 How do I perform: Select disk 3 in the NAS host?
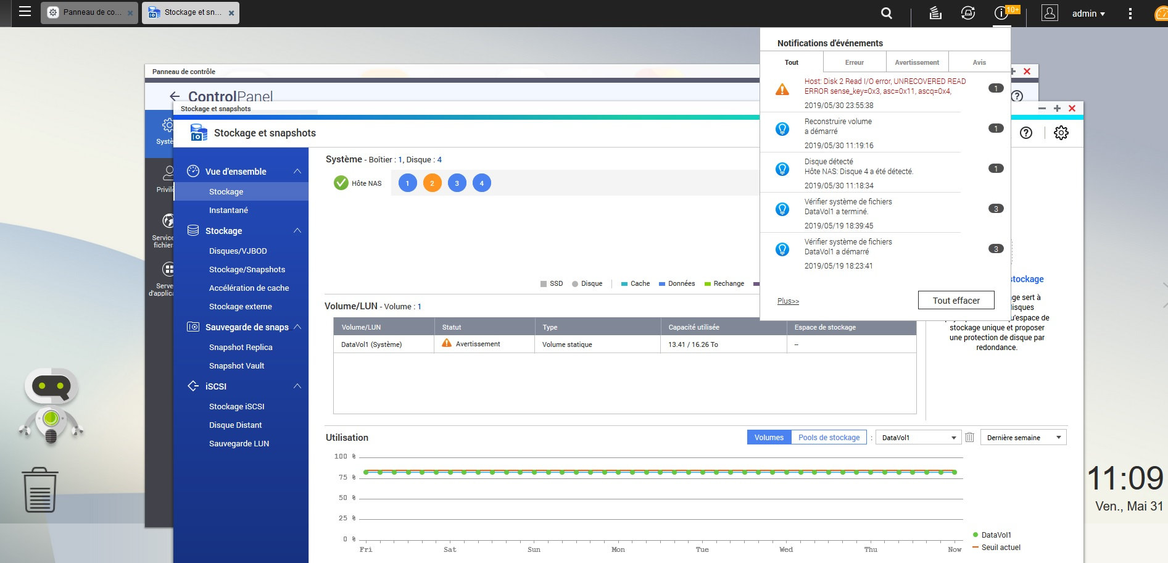(x=457, y=183)
